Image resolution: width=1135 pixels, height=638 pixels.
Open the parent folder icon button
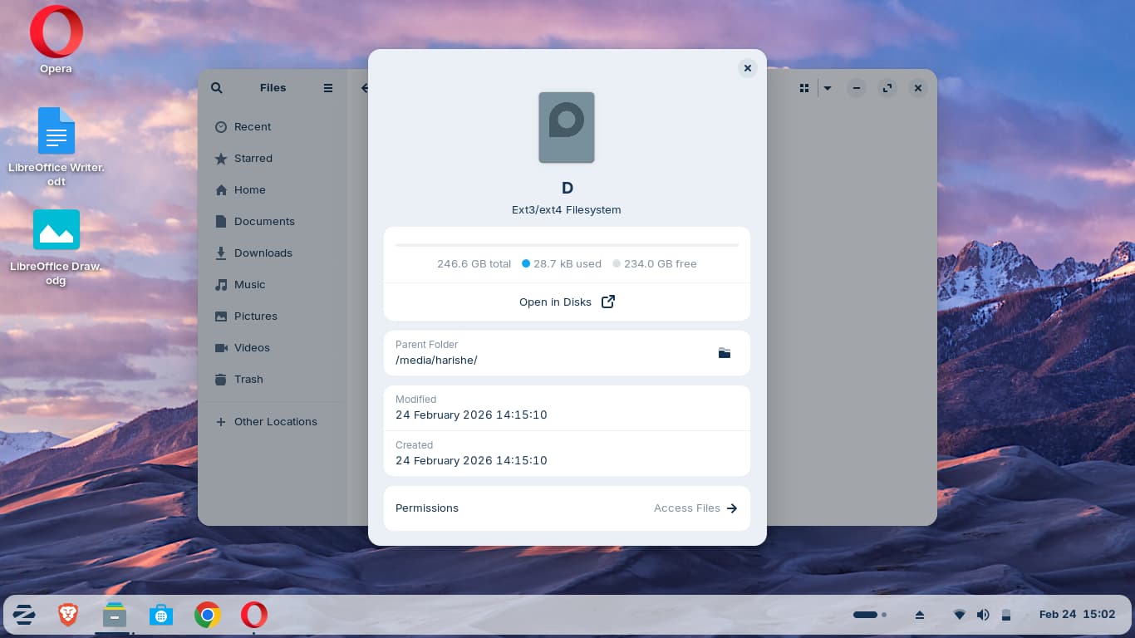pyautogui.click(x=724, y=353)
